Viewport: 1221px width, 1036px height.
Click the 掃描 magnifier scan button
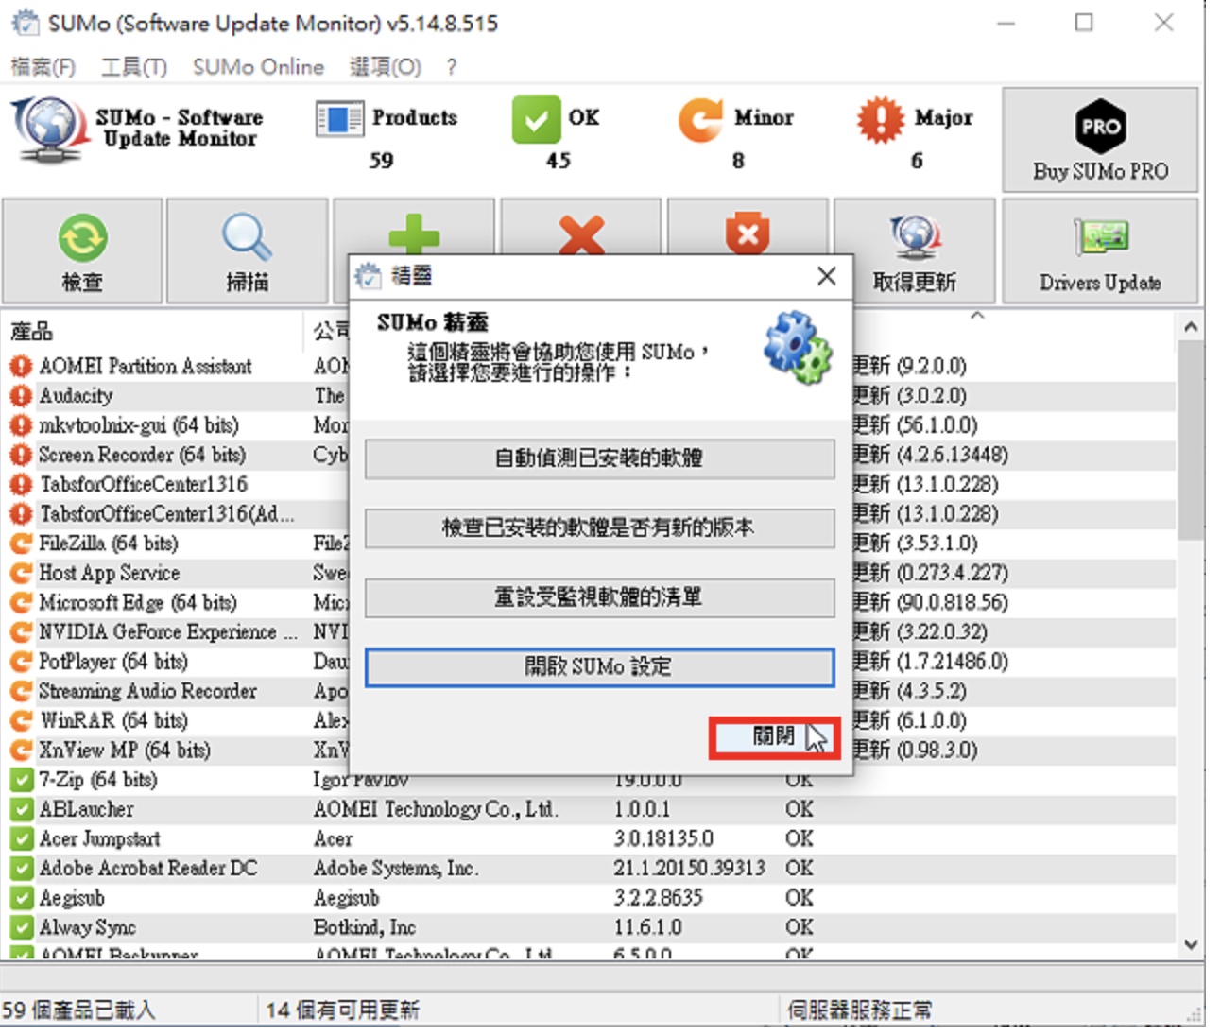pos(248,251)
